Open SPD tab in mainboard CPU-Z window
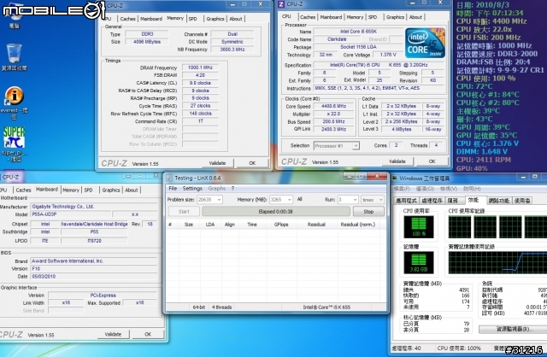 click(x=89, y=190)
